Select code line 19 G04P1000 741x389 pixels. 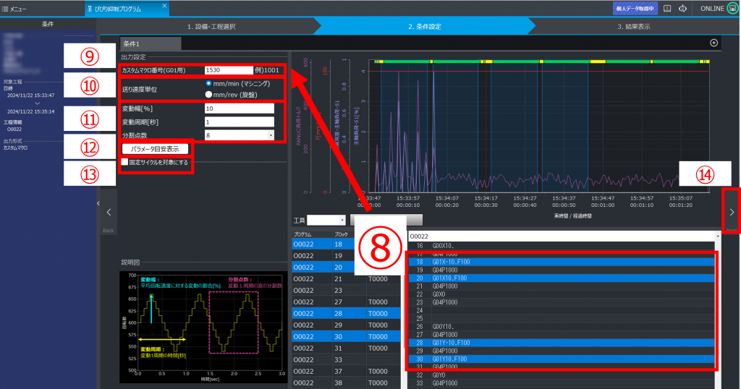pos(562,270)
